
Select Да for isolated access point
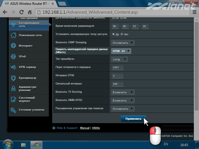[x=113, y=34]
